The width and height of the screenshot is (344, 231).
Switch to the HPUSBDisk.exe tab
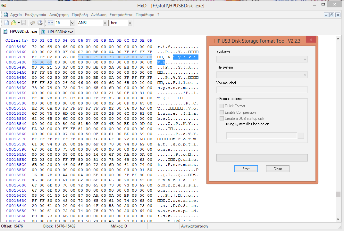(x=57, y=32)
